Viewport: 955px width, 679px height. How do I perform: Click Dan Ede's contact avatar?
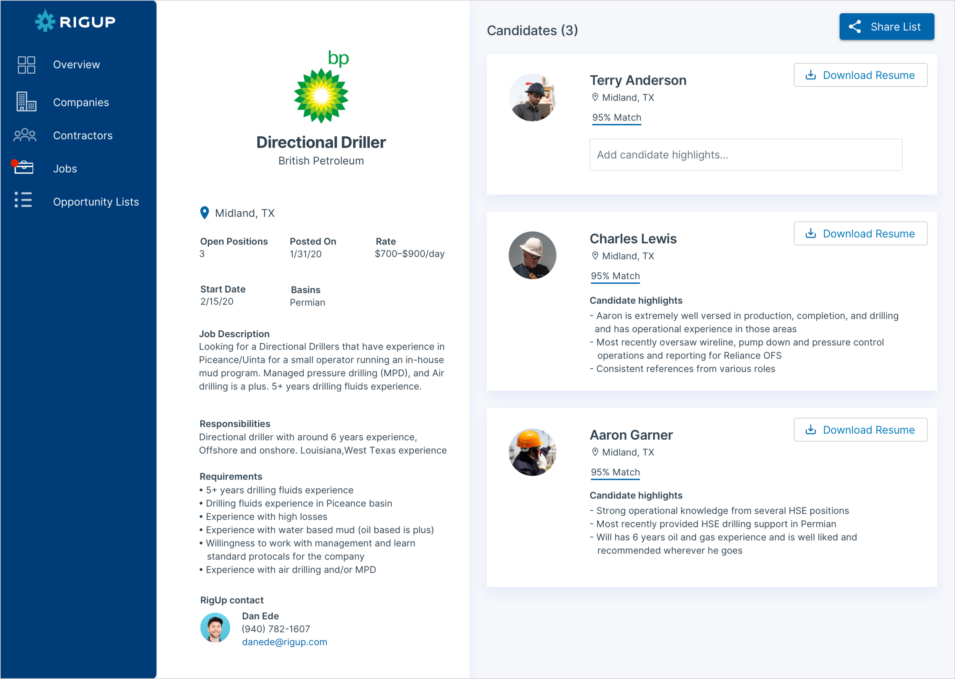coord(215,627)
